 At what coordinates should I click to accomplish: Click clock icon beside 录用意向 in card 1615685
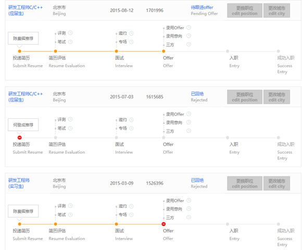coord(188,122)
